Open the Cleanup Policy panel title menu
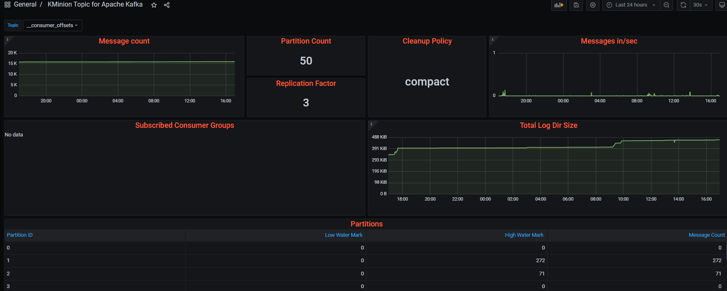 [427, 41]
